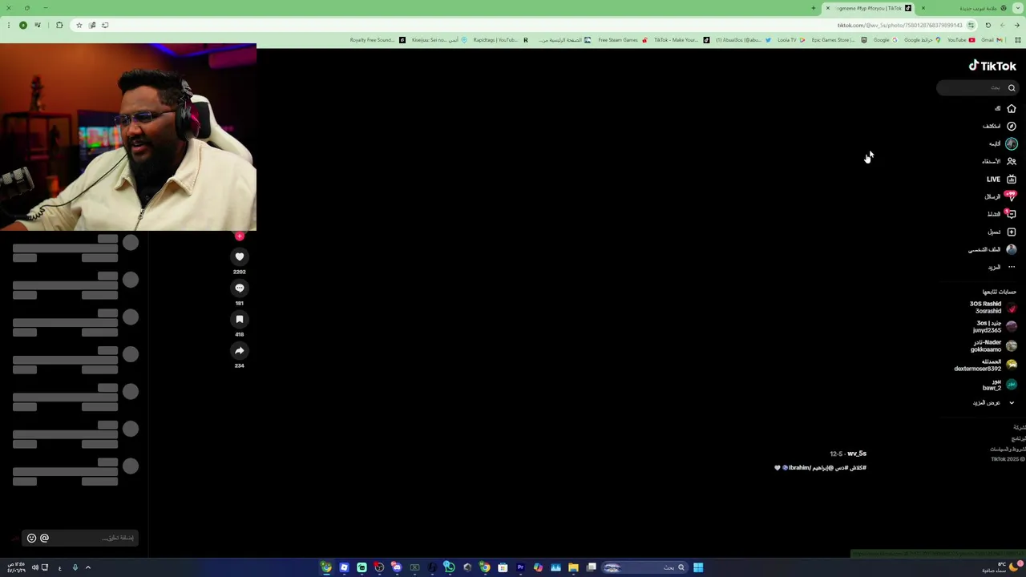Go back with the browser back arrow
The height and width of the screenshot is (577, 1026).
pos(1017,25)
